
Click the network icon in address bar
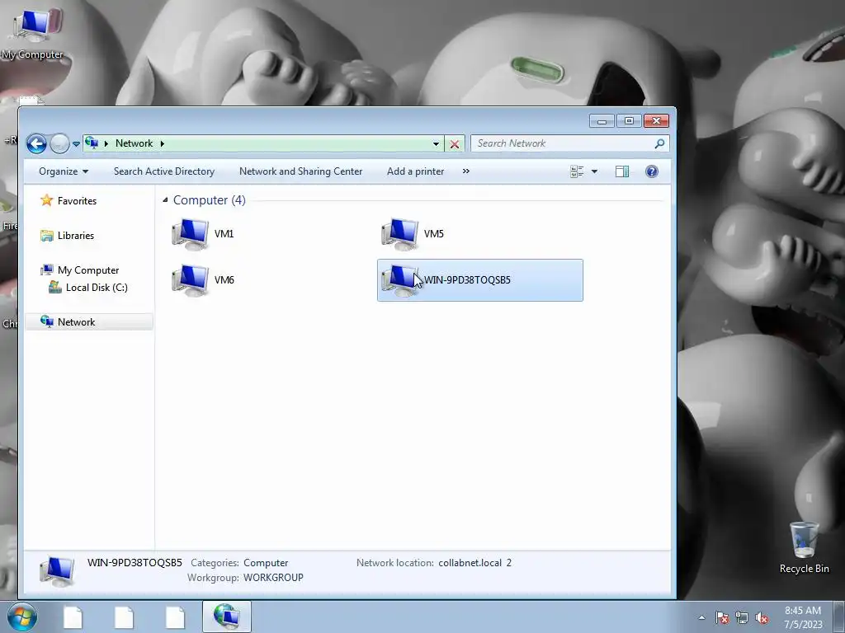[92, 143]
